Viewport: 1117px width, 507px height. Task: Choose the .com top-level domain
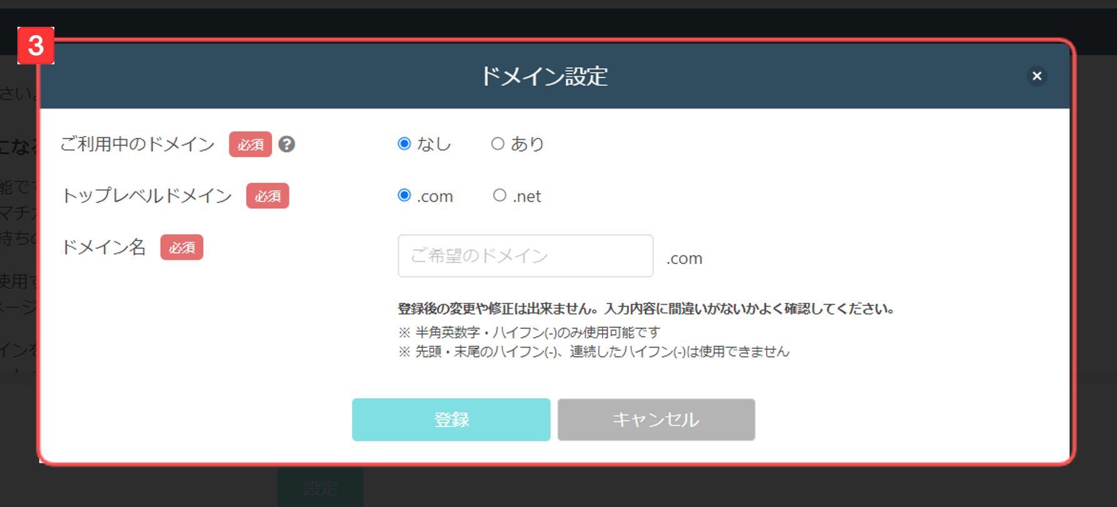[x=404, y=195]
